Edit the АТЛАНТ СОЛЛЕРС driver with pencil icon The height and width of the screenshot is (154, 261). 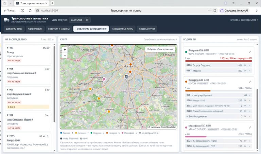250,127
